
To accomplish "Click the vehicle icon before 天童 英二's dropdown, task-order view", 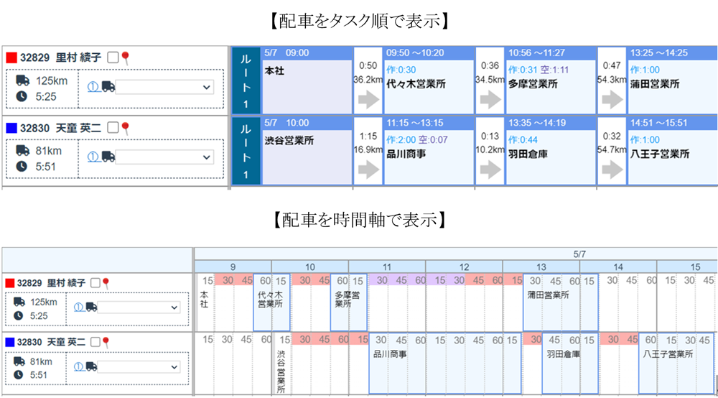I will pos(108,157).
